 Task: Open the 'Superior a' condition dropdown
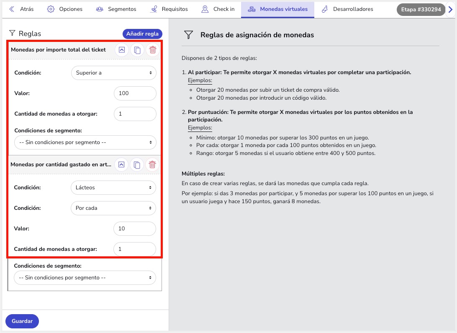tap(113, 73)
